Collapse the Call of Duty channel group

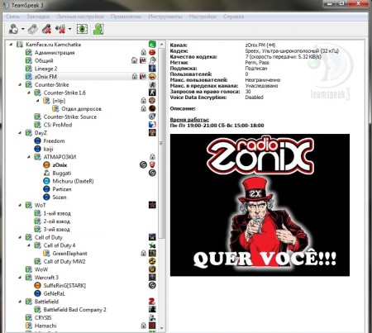pyautogui.click(x=20, y=237)
